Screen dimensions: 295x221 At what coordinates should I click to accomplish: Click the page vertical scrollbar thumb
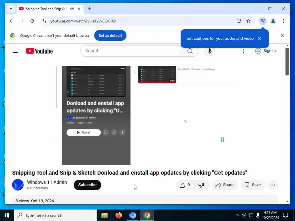287,62
